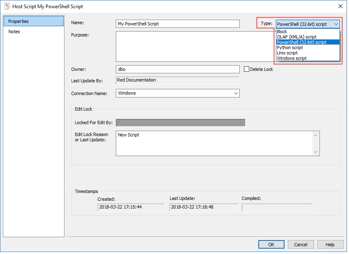Screen dimensions: 349x254
Task: Click the Owner input field
Action: pyautogui.click(x=178, y=69)
